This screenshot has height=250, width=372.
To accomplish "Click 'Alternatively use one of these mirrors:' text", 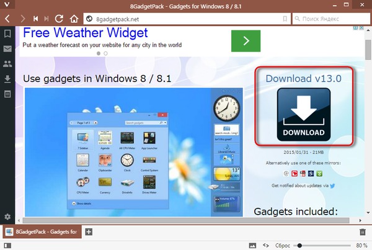I will click(x=303, y=163).
